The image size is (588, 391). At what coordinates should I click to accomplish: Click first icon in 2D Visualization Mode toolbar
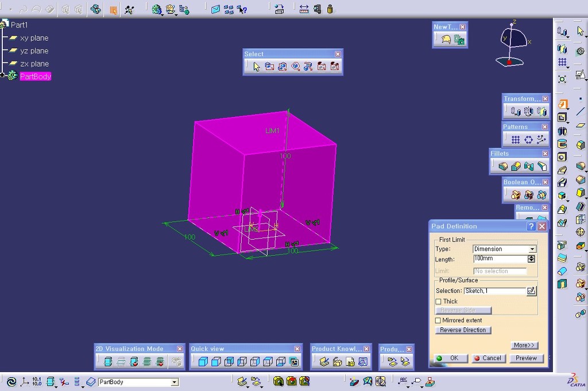click(x=108, y=362)
